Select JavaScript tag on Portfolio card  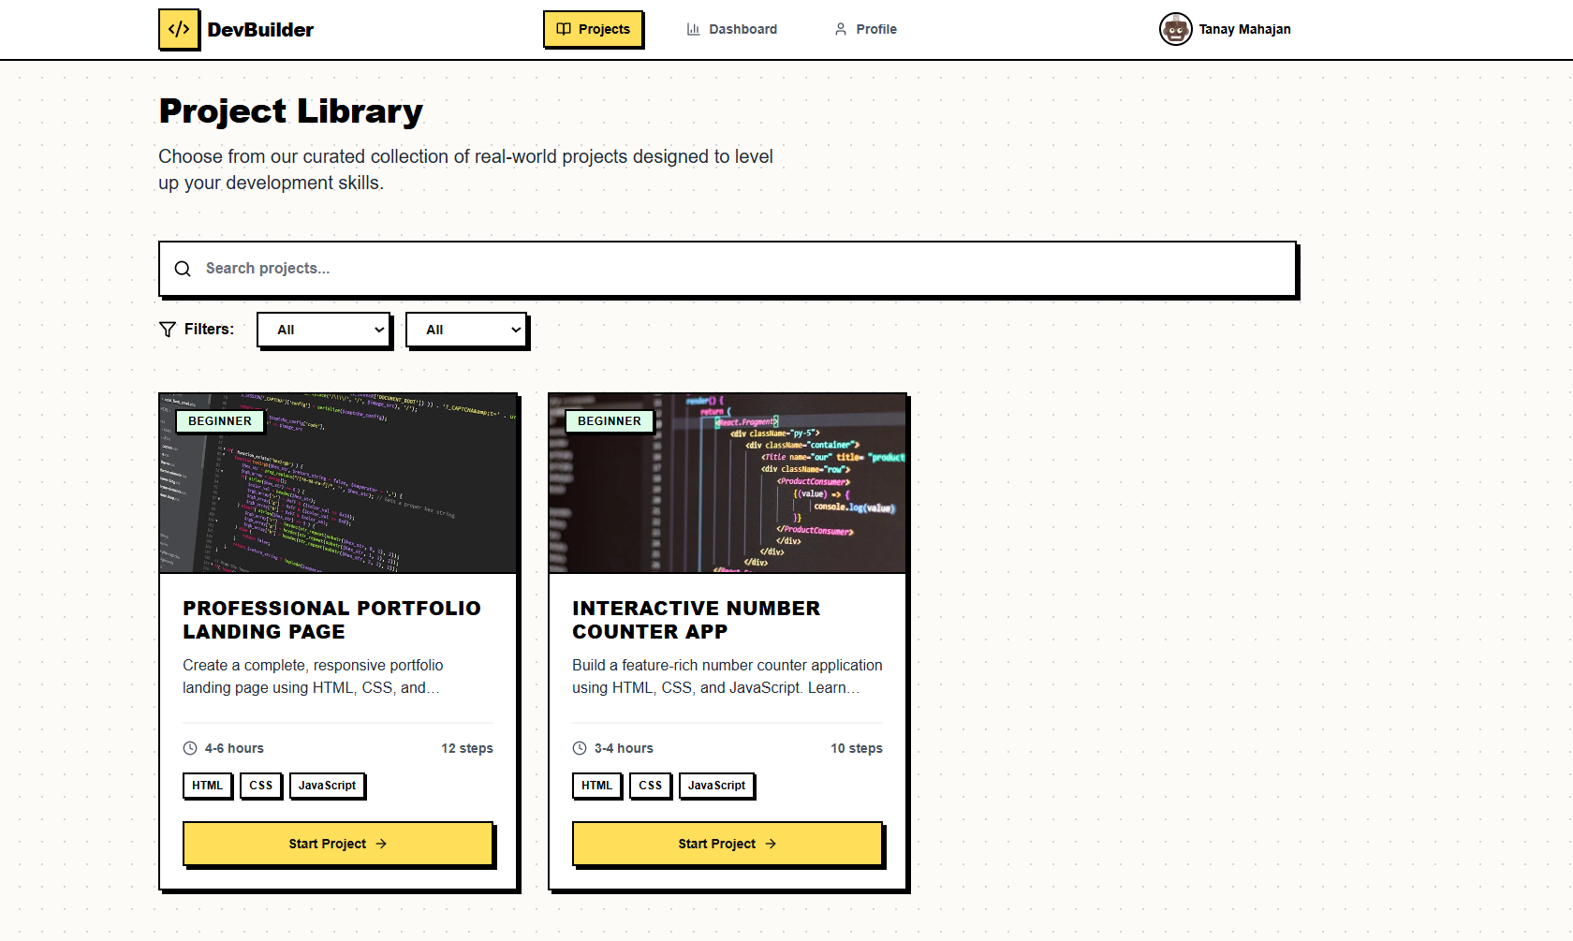(x=327, y=786)
